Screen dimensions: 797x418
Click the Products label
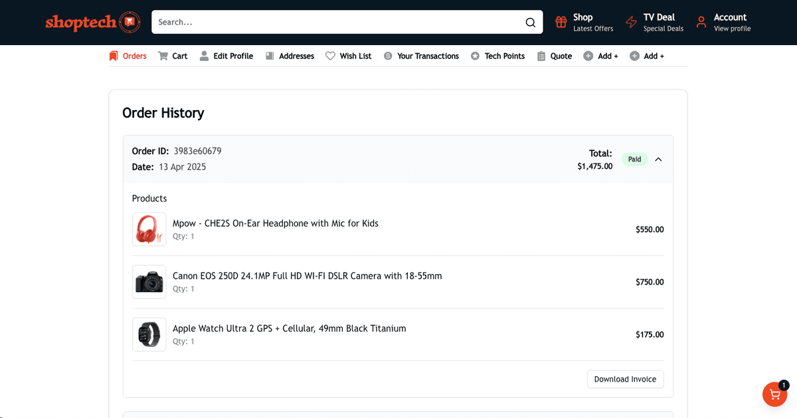(149, 198)
